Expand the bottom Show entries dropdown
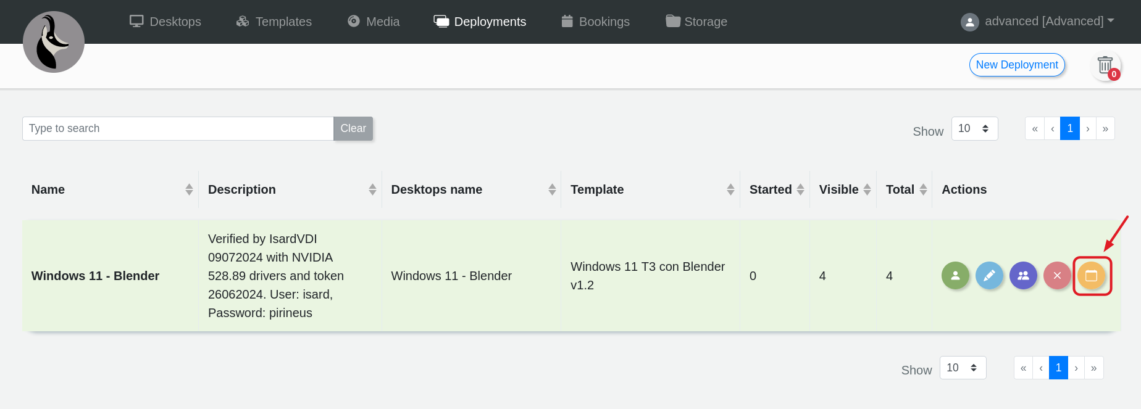Image resolution: width=1141 pixels, height=409 pixels. tap(963, 368)
